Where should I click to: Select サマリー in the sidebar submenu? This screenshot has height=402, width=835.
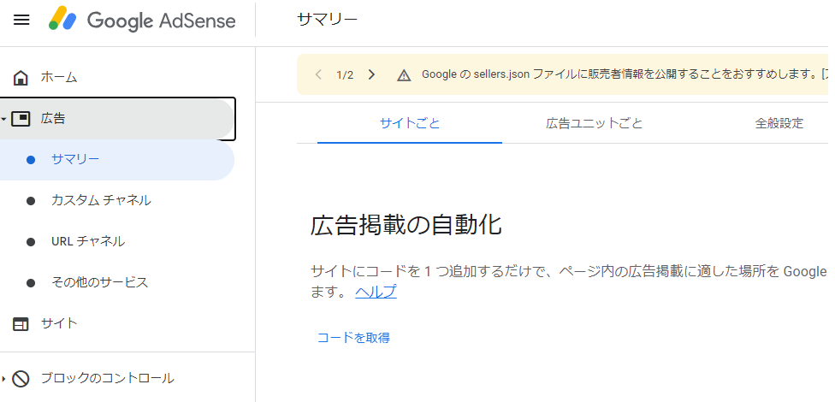(x=75, y=159)
